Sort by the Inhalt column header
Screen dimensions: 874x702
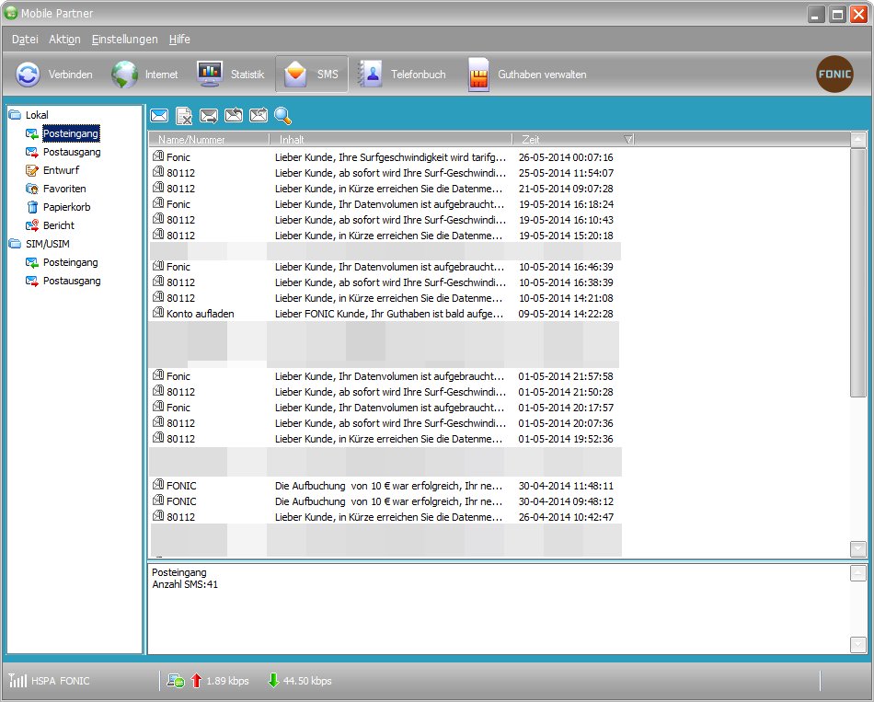tap(391, 140)
